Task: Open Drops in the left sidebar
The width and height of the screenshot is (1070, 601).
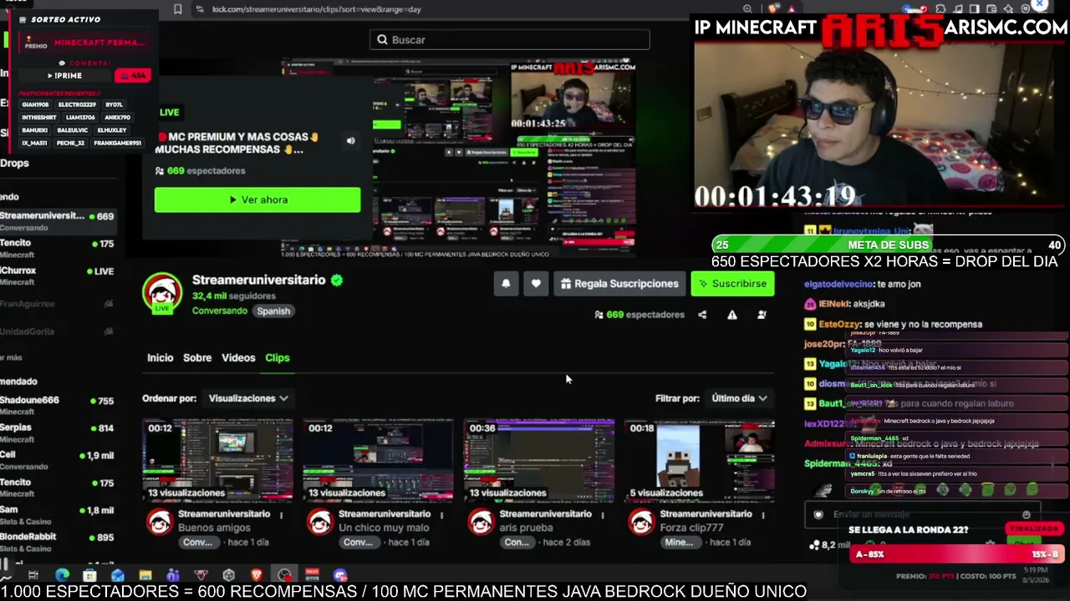Action: (x=14, y=163)
